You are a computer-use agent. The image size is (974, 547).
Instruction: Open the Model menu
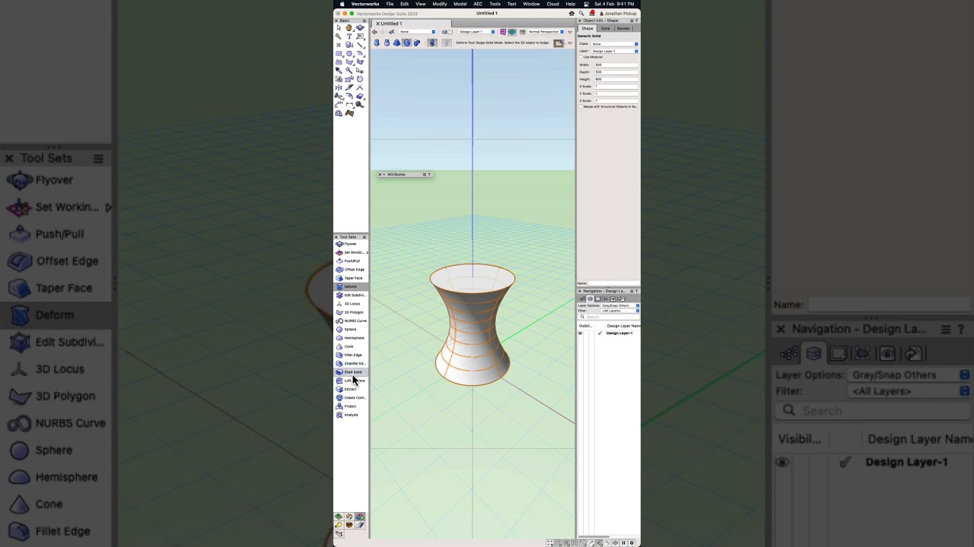coord(460,4)
